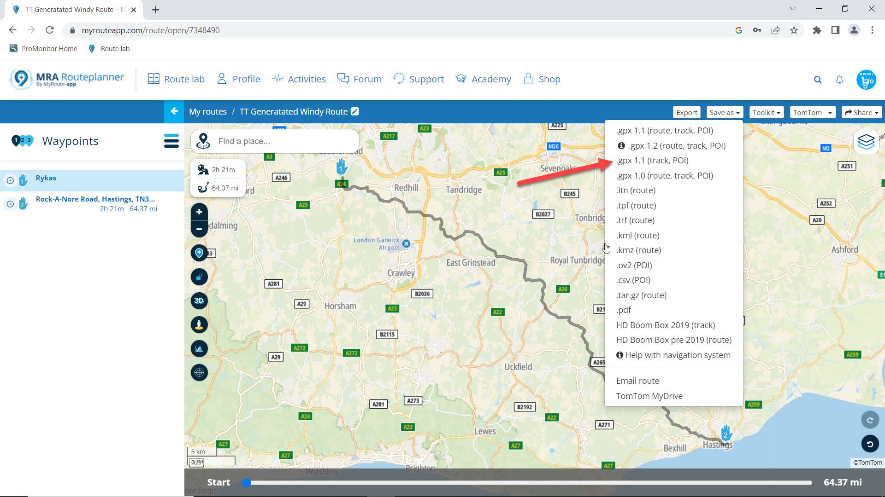
Task: Click the GPS/current location icon
Action: click(x=200, y=373)
